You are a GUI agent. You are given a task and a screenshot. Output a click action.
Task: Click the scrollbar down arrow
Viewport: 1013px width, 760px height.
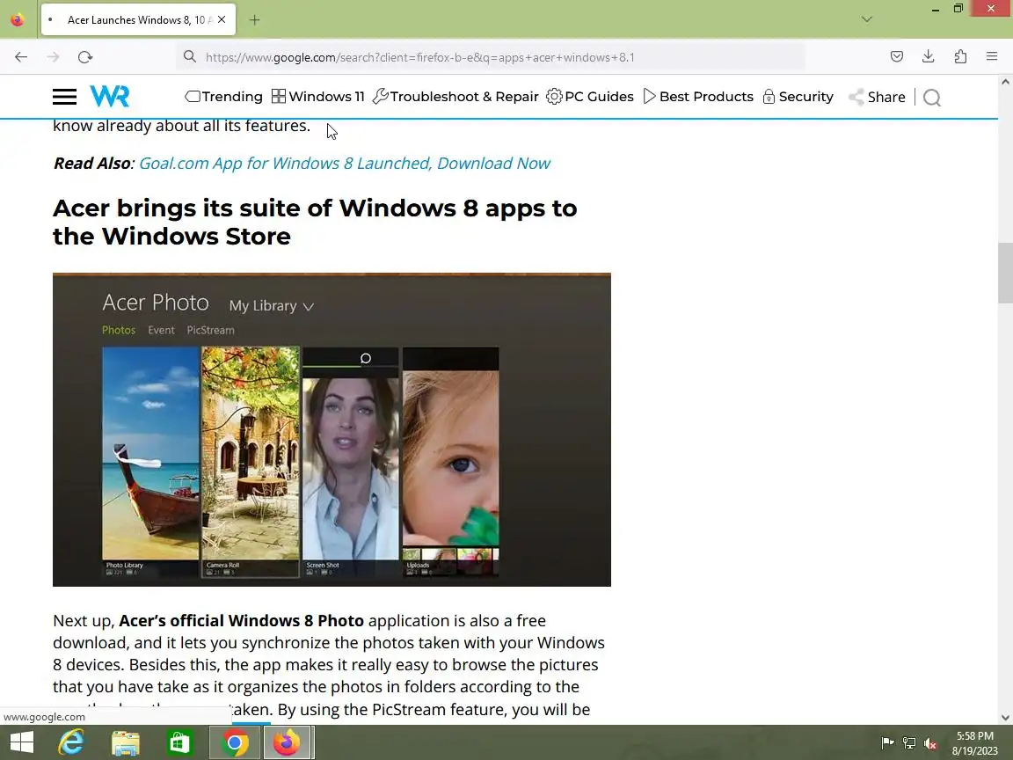pos(1005,718)
